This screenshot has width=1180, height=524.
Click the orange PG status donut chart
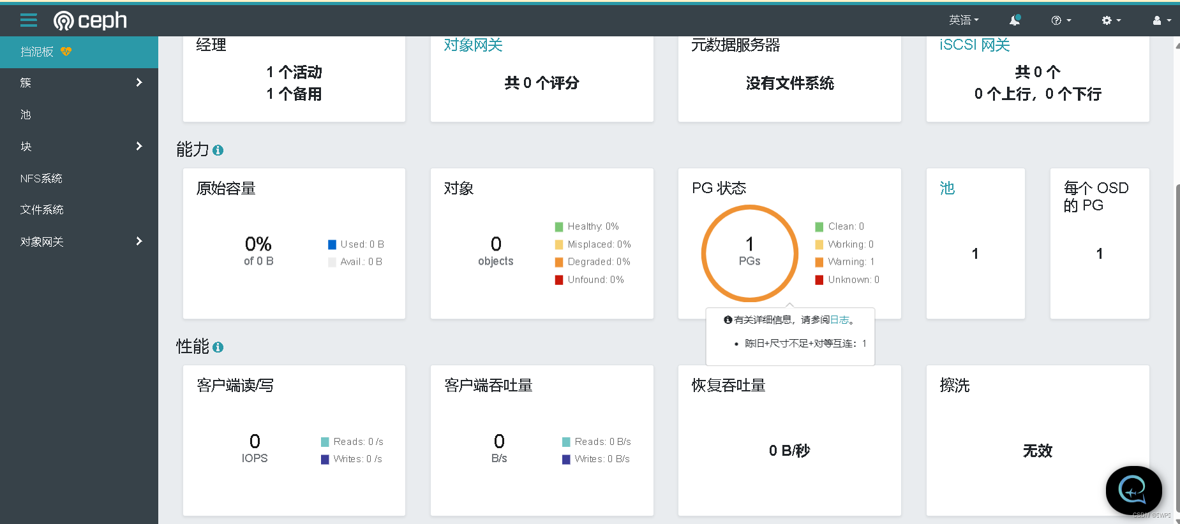point(750,253)
